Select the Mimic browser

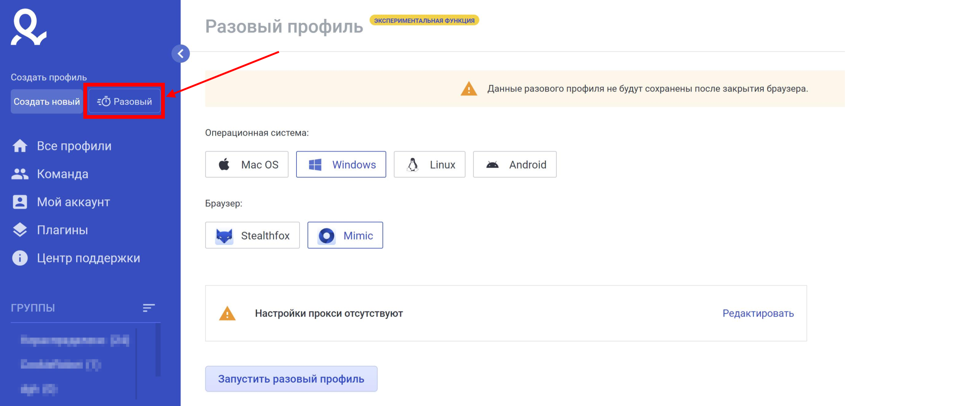tap(345, 235)
